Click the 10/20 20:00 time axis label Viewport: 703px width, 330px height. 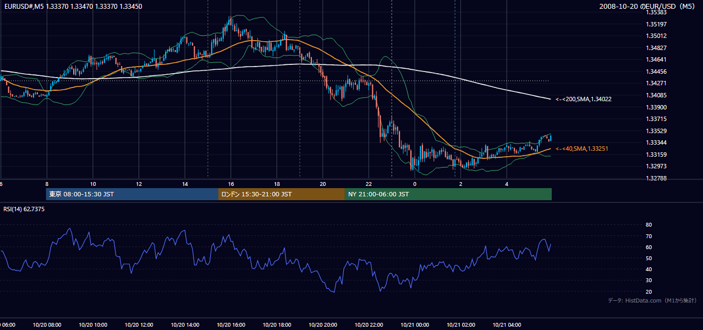pyautogui.click(x=323, y=325)
